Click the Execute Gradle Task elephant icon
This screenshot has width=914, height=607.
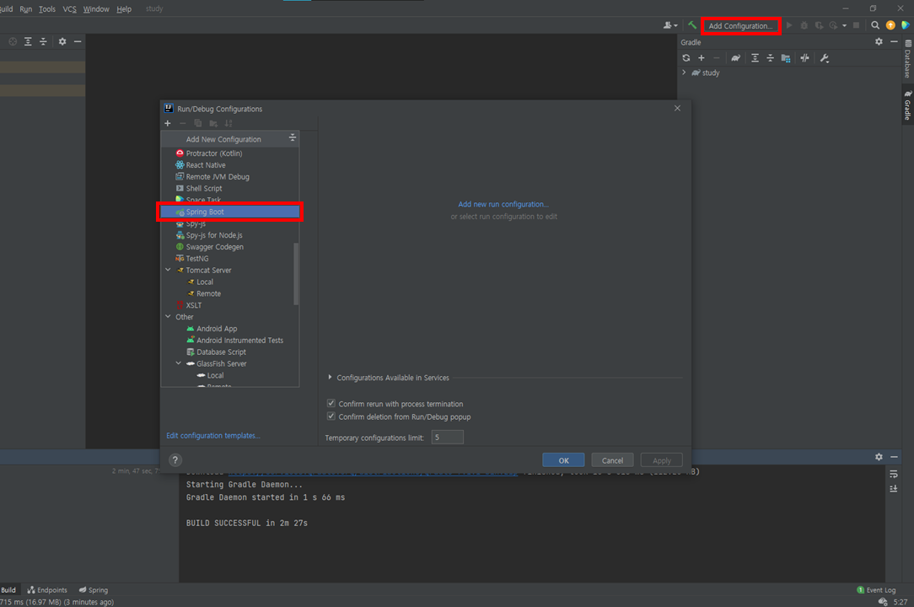point(735,57)
